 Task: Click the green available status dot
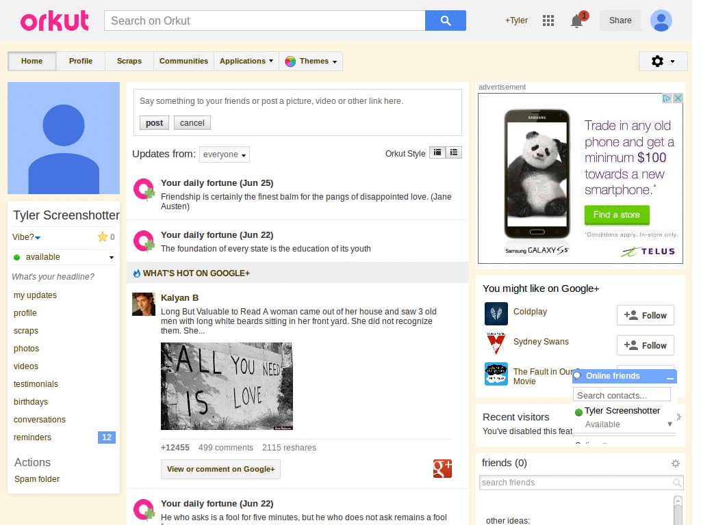pyautogui.click(x=17, y=257)
